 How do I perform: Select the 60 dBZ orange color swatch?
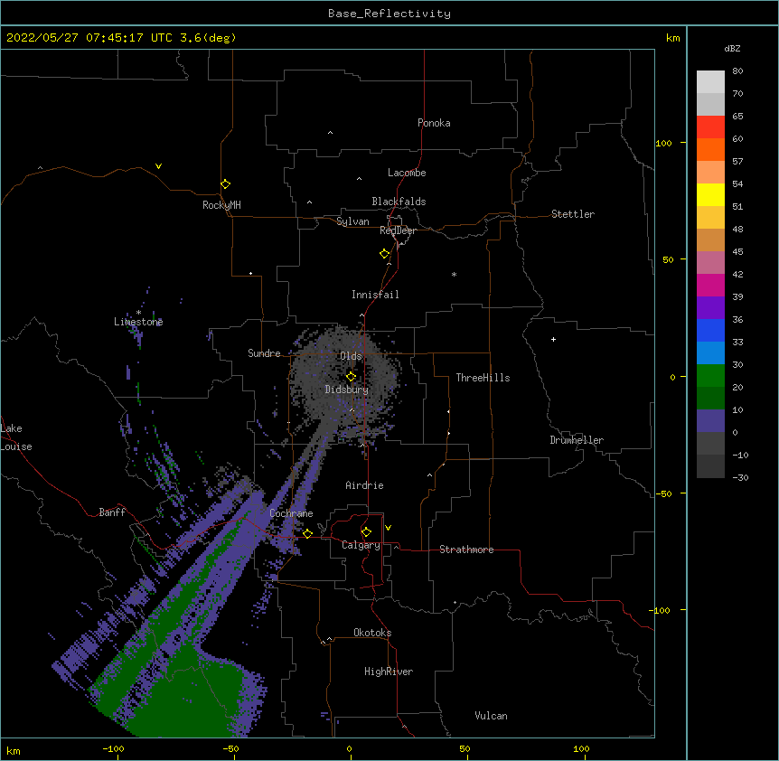pos(710,149)
